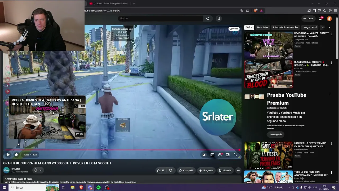This screenshot has width=339, height=191.
Task: Open the sr Later channel name link
Action: 16,169
